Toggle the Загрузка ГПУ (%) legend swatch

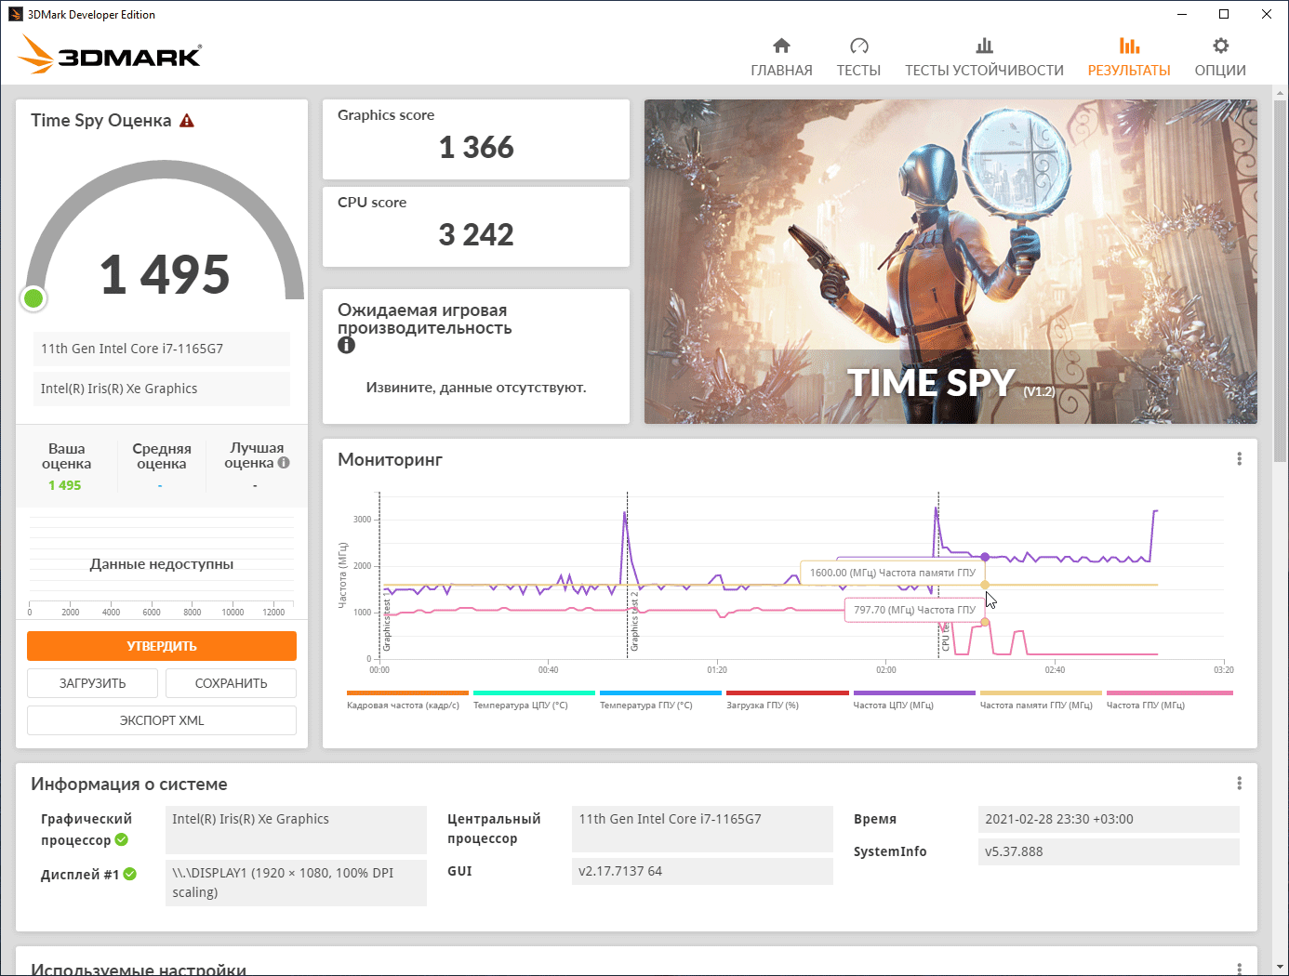pos(788,692)
